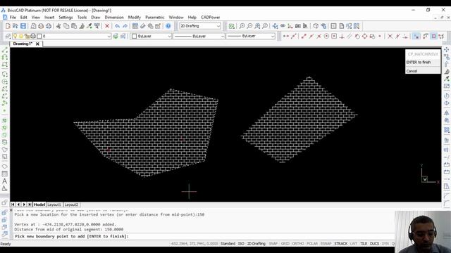451x253 pixels.
Task: Toggle ORTHO mode in status bar
Action: tap(298, 244)
